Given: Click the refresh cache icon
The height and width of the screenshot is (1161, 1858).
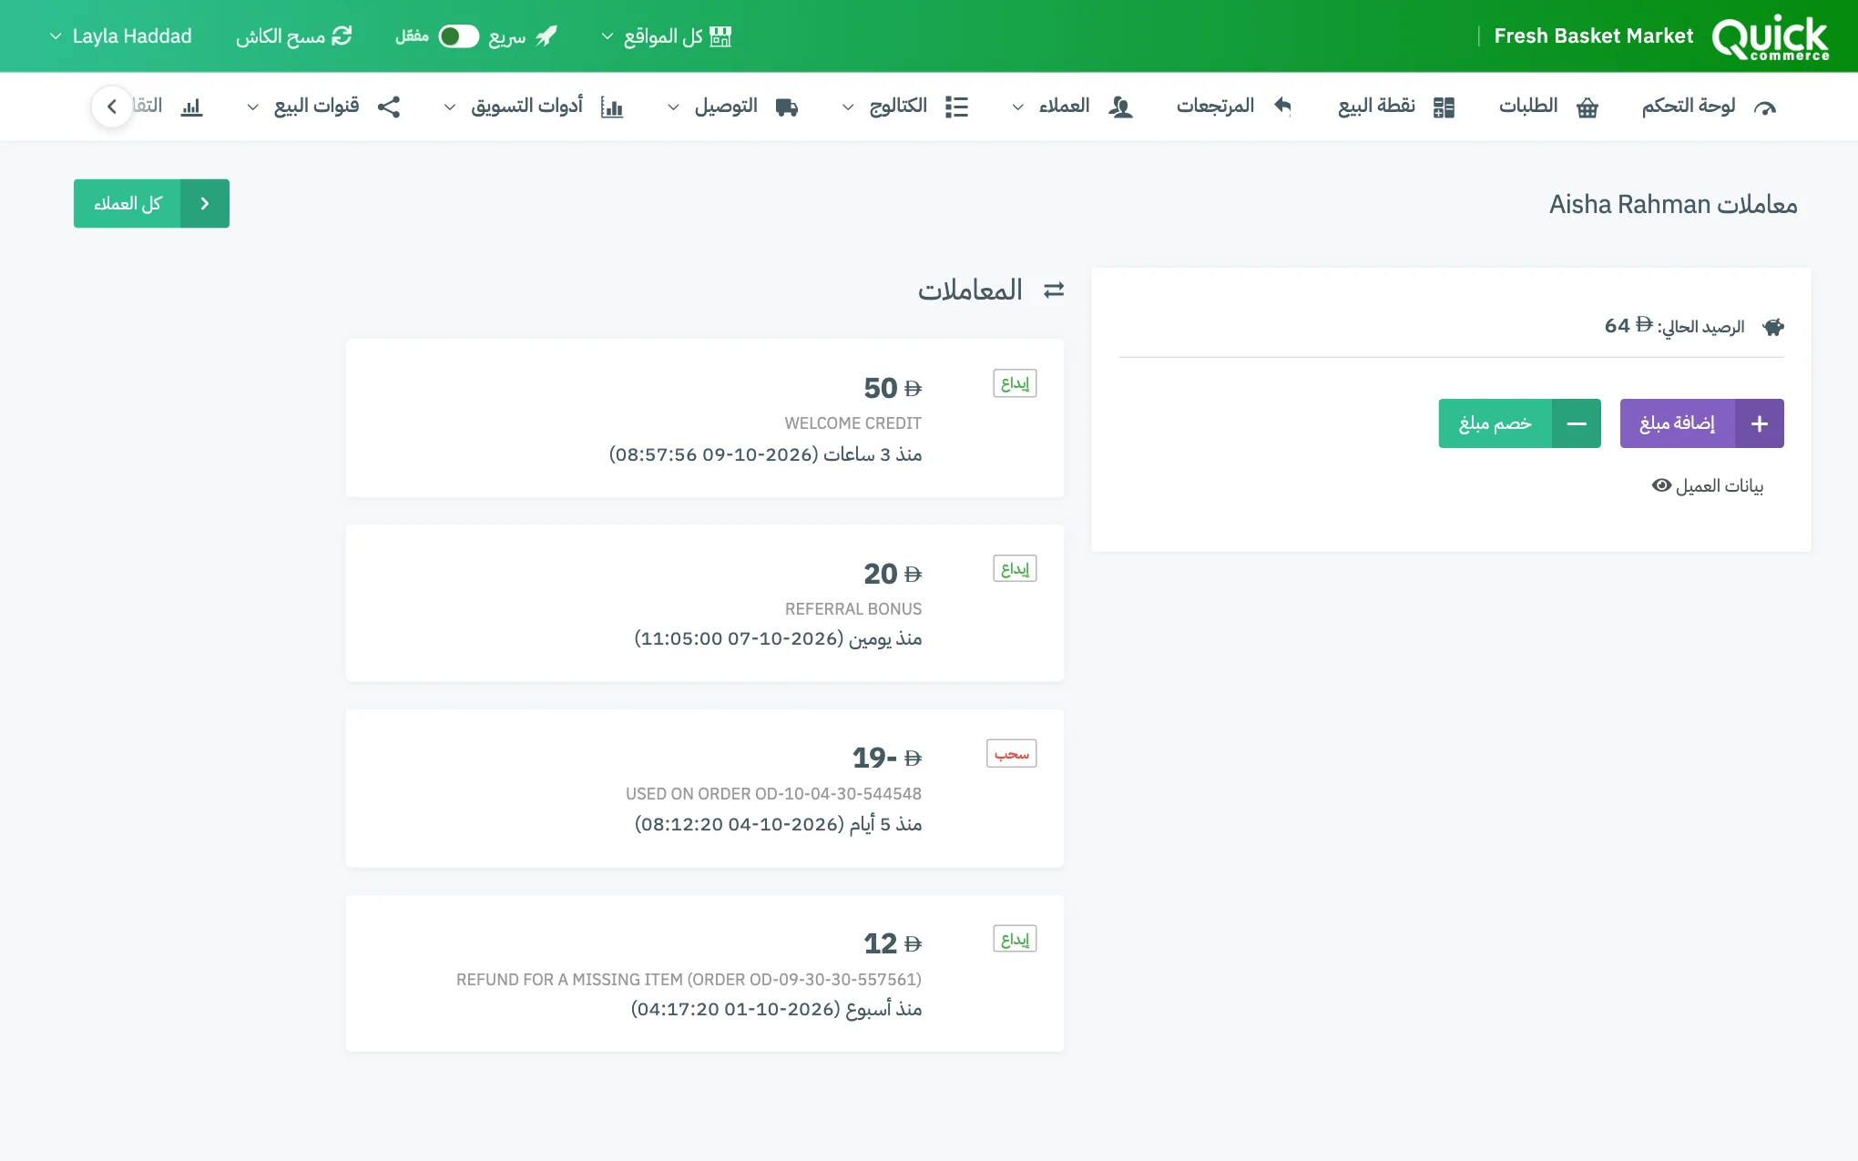Looking at the screenshot, I should click(342, 36).
